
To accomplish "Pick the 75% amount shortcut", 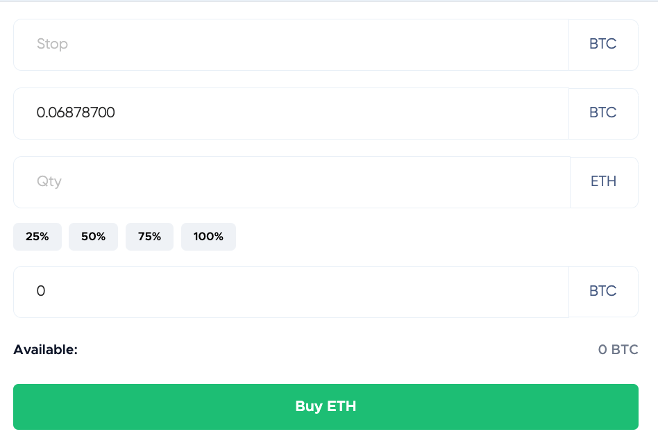I will point(149,237).
